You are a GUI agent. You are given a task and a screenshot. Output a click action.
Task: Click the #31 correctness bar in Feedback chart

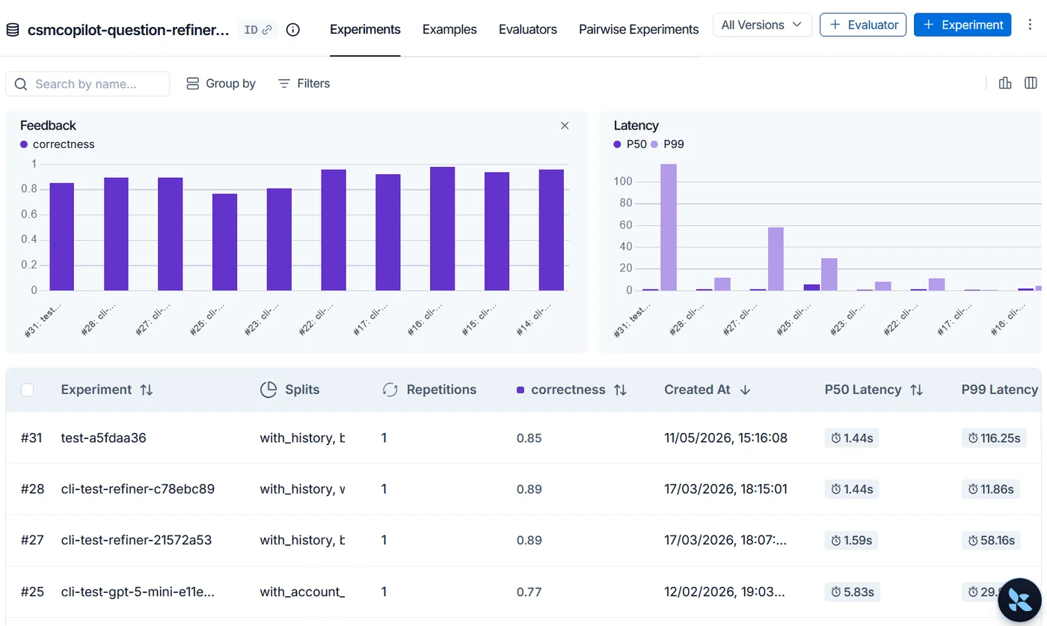click(x=62, y=236)
